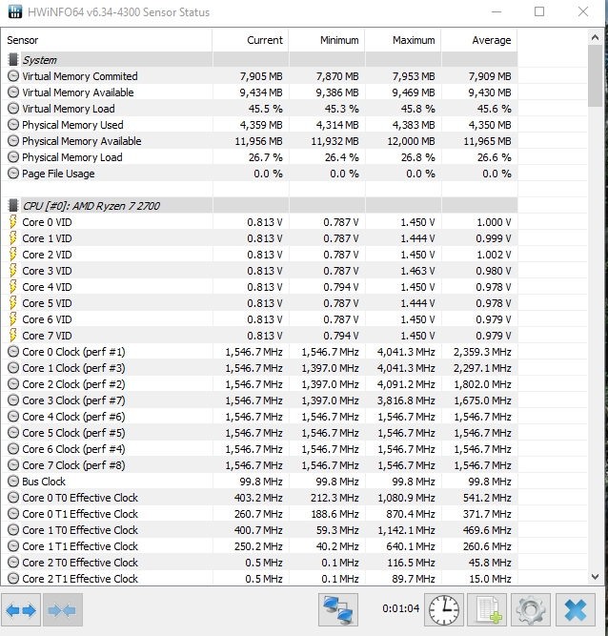Click Core 2 T1 Effective Clock gauge icon
Viewport: 608px width, 636px height.
13,579
